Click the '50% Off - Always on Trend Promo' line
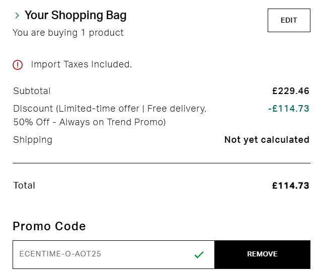This screenshot has width=320, height=274. (x=90, y=122)
